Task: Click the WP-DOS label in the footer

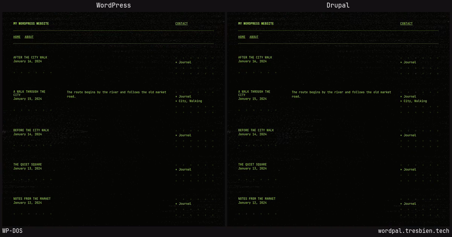Action: [12, 231]
